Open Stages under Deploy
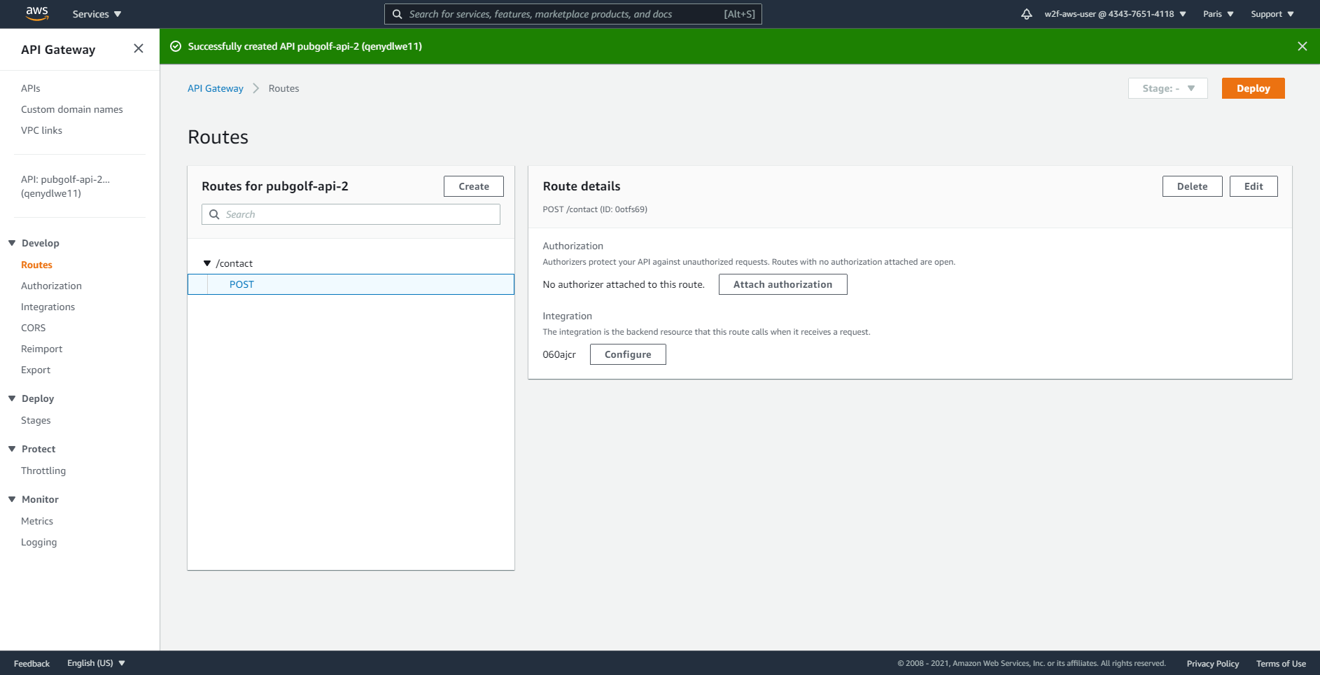 pyautogui.click(x=36, y=420)
